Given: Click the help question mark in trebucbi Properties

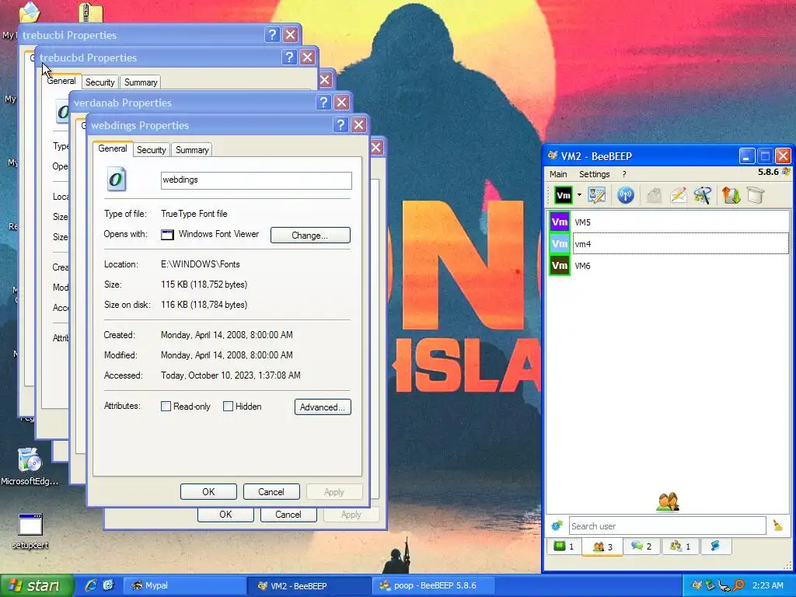Looking at the screenshot, I should pos(272,34).
